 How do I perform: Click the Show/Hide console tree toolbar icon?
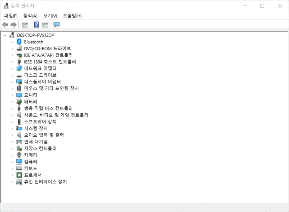click(x=25, y=25)
